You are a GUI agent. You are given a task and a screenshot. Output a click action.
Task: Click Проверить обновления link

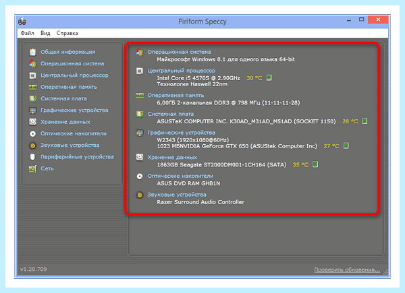click(347, 269)
